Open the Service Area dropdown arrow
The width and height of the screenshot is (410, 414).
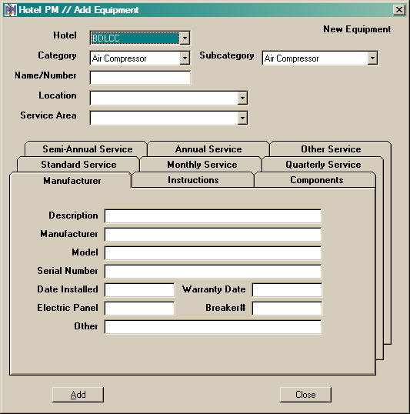242,119
